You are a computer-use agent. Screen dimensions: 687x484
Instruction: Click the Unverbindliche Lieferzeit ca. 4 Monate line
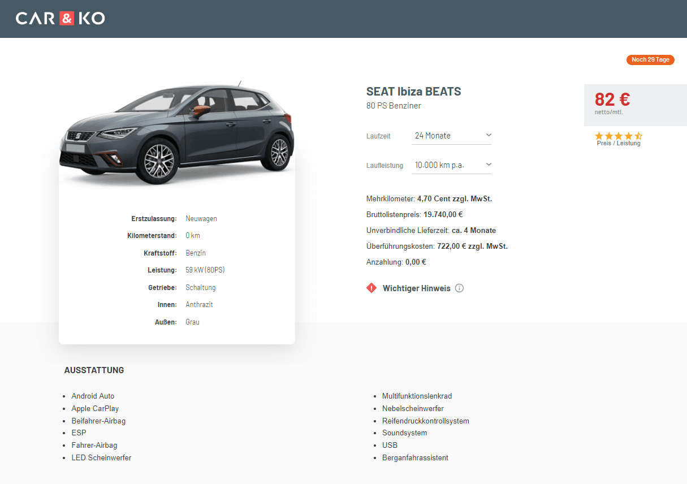(431, 231)
